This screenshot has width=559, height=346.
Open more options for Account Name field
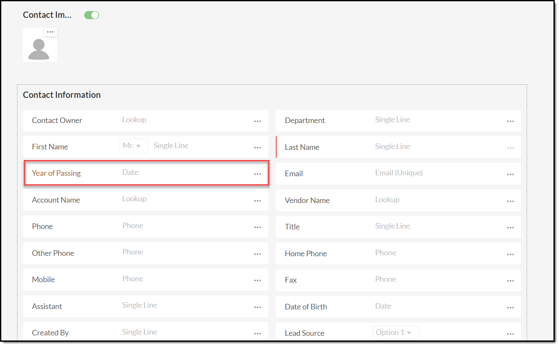pos(257,201)
